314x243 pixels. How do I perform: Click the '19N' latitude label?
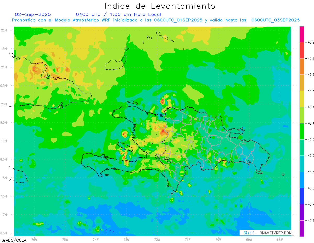pyautogui.click(x=4, y=141)
